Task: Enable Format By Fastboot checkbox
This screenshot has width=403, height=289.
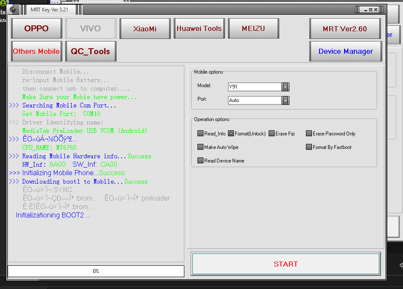Action: (x=309, y=147)
